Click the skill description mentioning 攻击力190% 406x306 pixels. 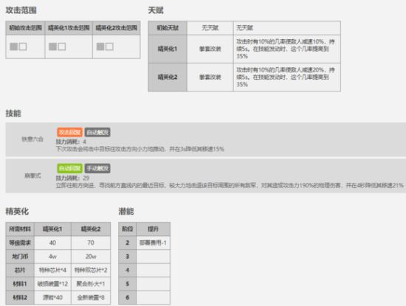tap(230, 186)
